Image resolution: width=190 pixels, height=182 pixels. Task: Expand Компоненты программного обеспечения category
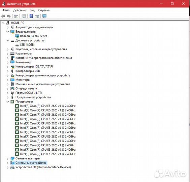(8, 58)
